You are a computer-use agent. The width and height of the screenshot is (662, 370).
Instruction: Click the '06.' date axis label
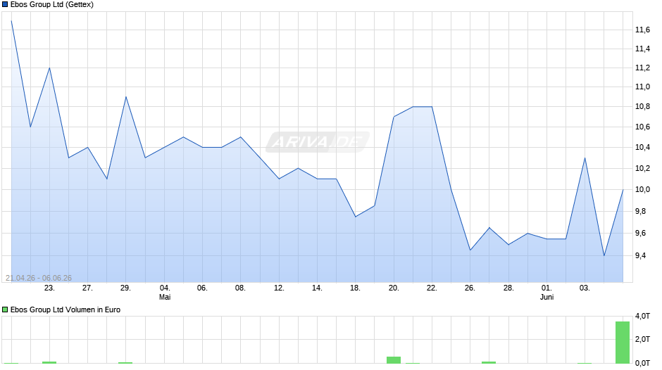pos(202,288)
